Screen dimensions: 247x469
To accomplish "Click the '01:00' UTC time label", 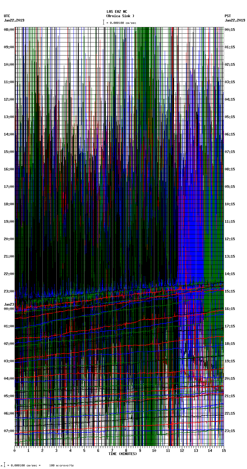I will (x=9, y=326).
